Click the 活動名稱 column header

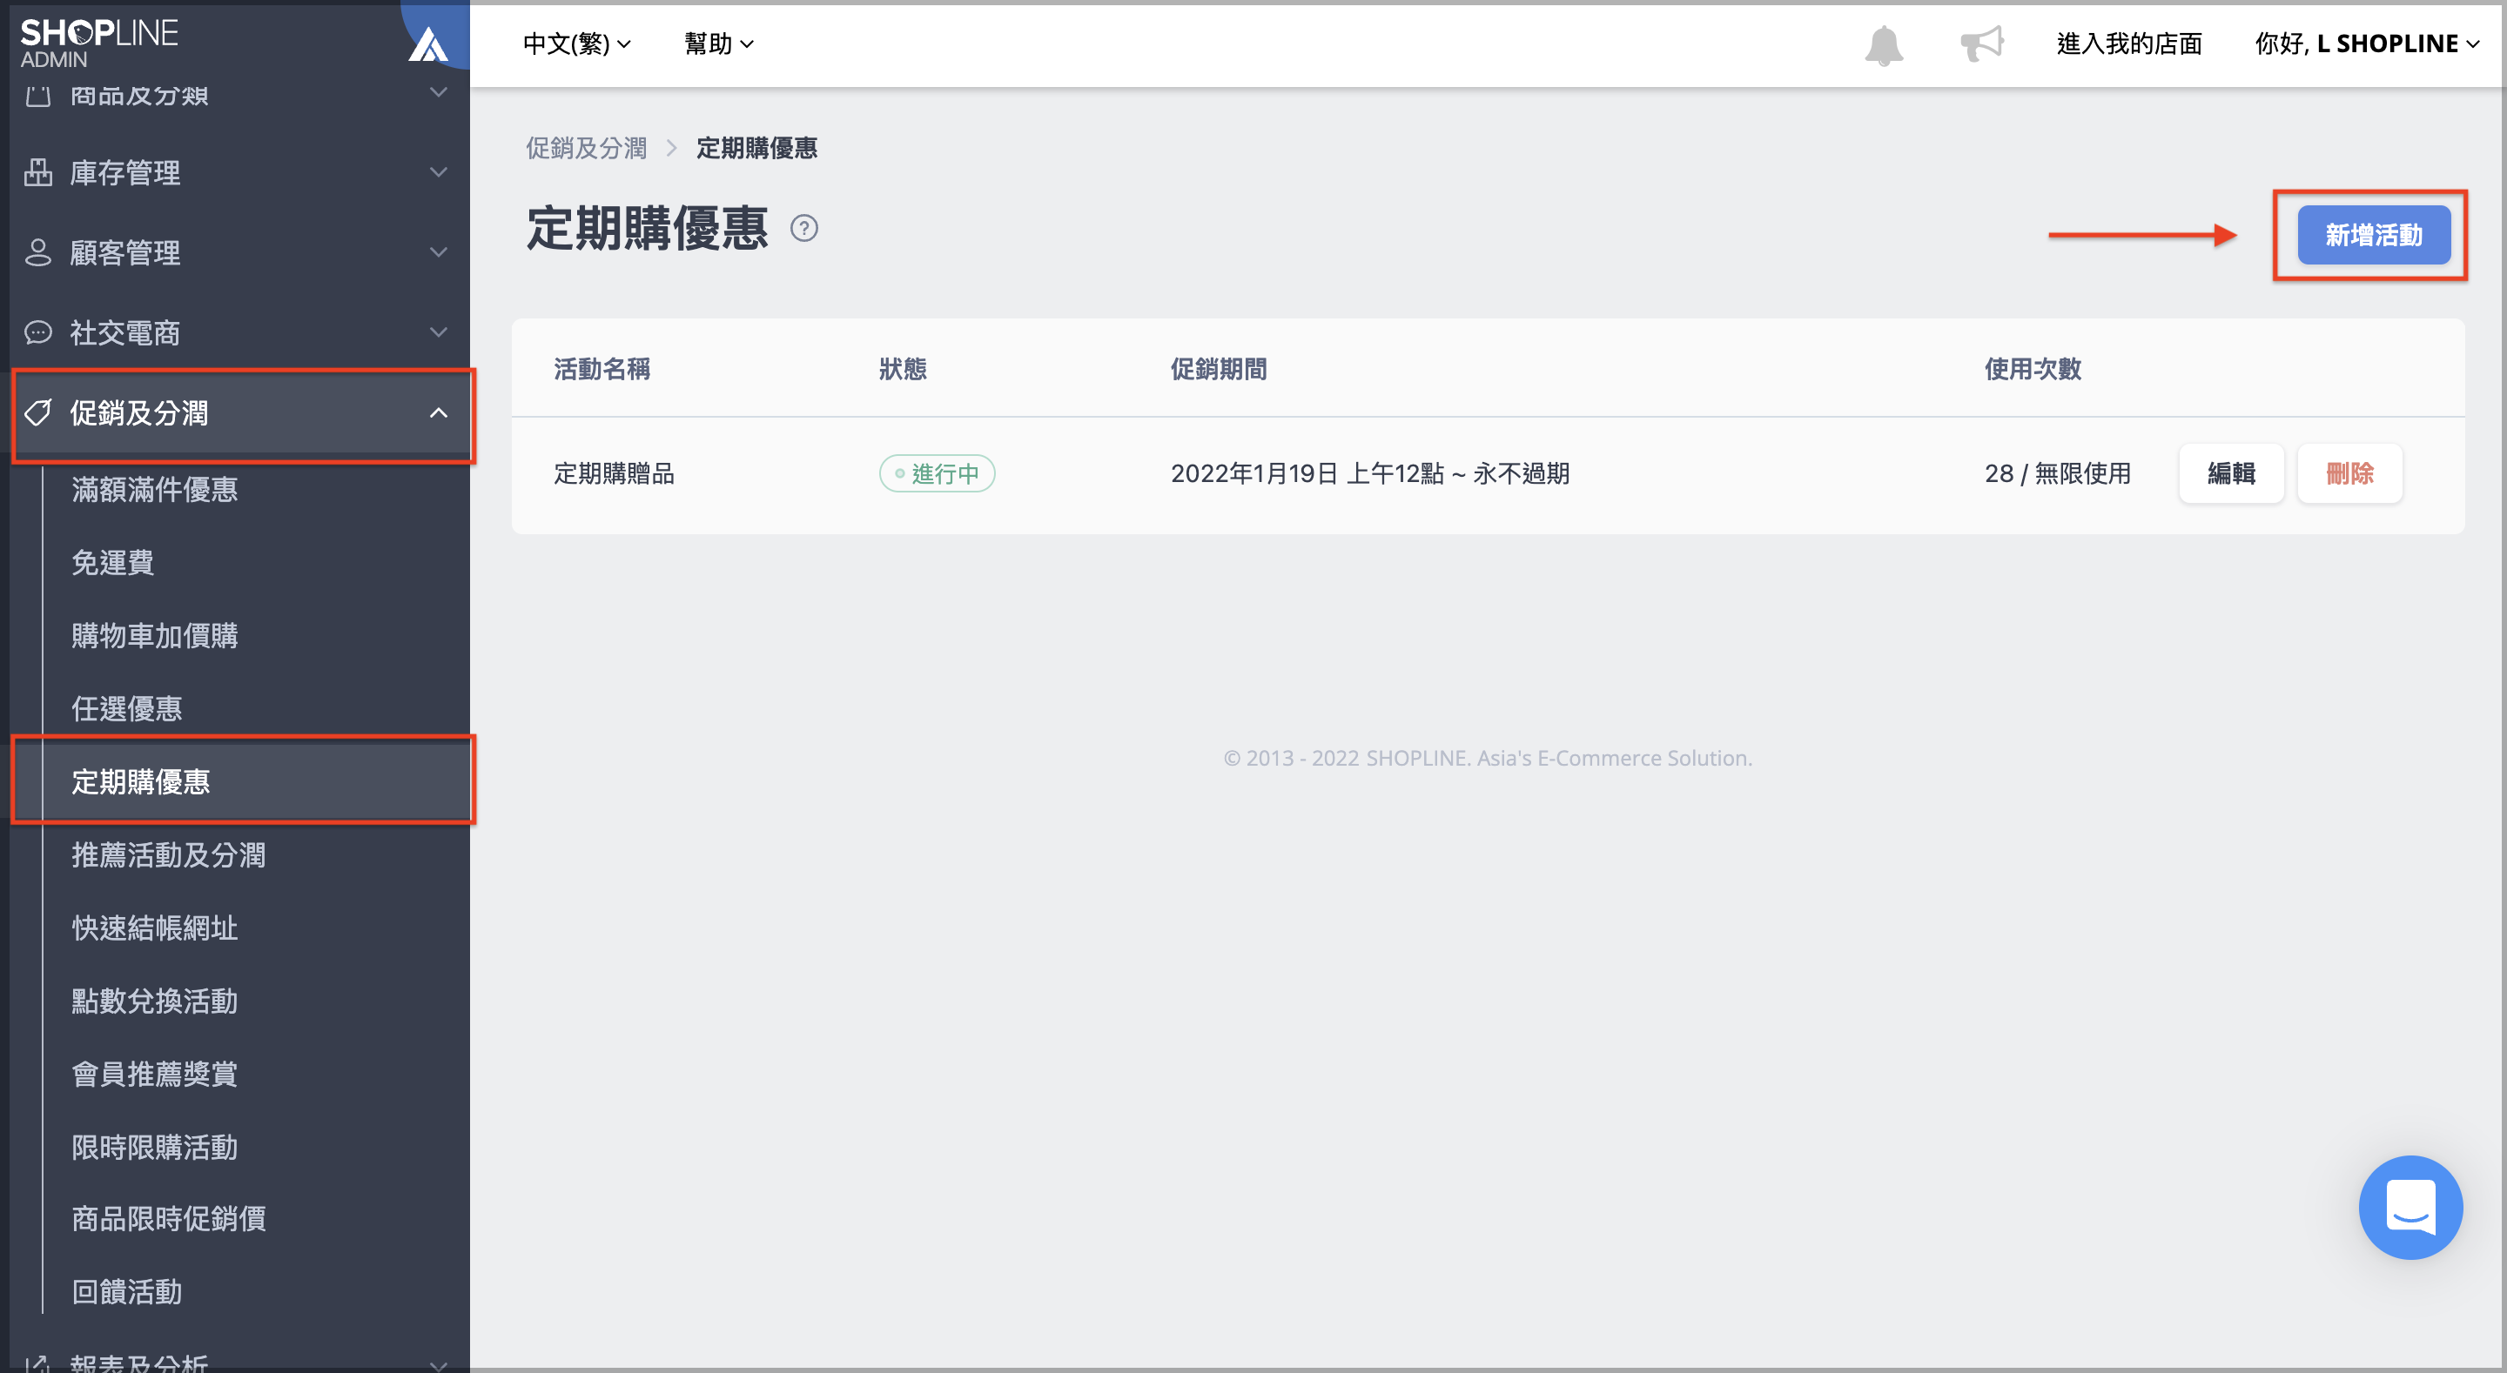pos(602,370)
